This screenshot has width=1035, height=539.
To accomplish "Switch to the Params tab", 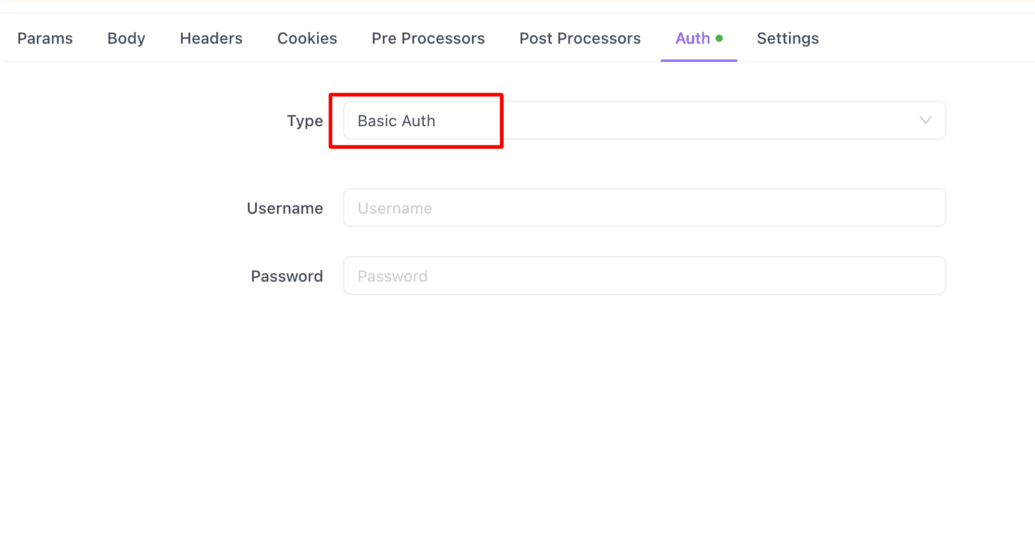I will (x=45, y=38).
